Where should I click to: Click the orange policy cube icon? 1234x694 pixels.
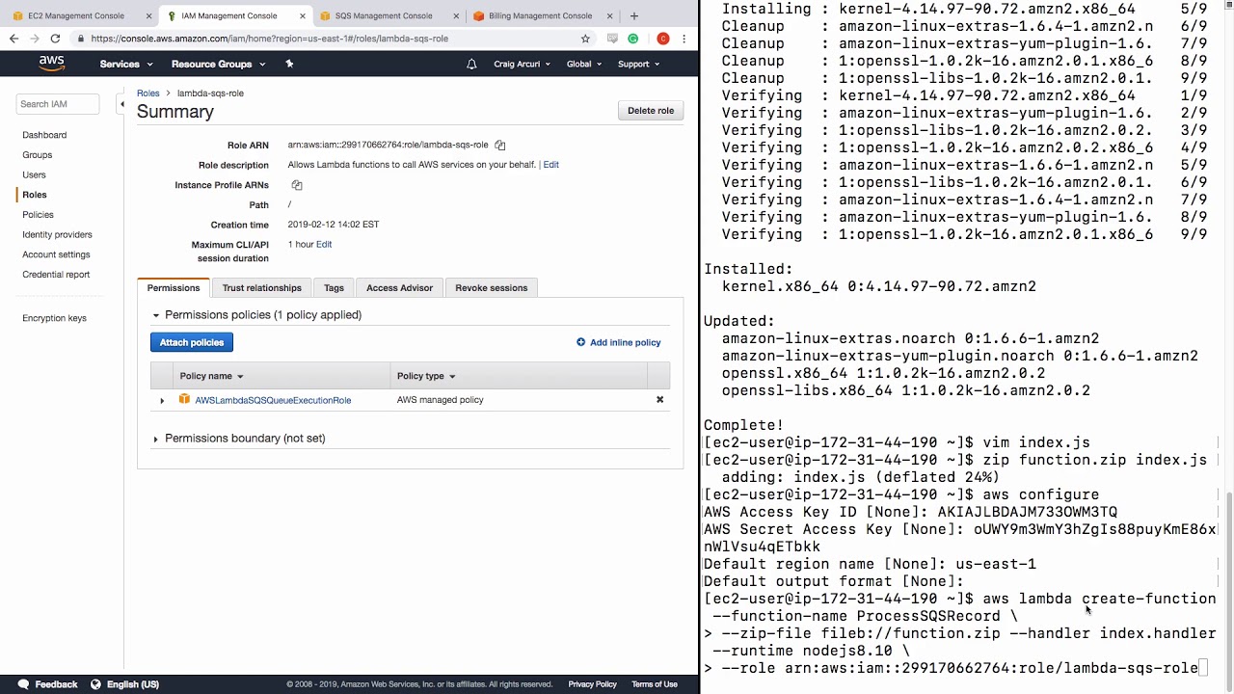point(184,399)
